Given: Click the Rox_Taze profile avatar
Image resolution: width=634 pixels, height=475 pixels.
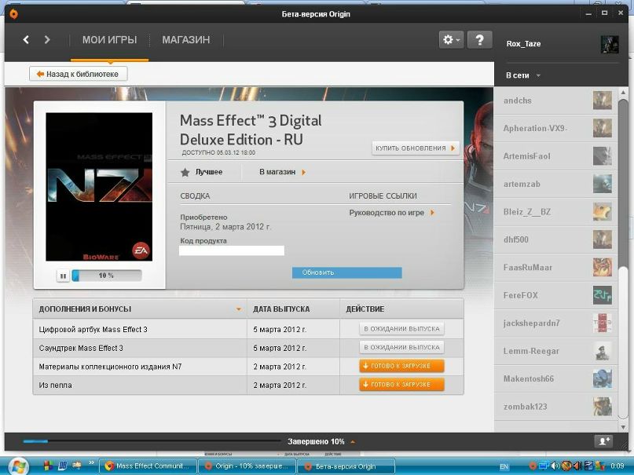Looking at the screenshot, I should [610, 44].
